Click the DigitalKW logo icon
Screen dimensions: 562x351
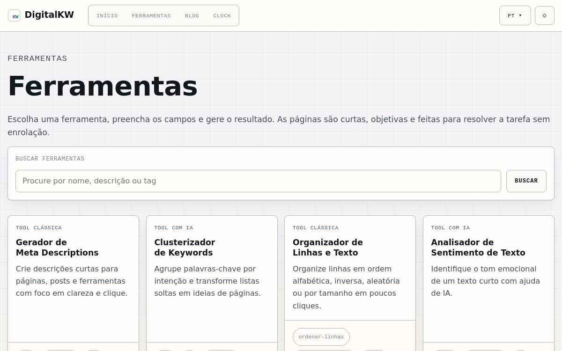coord(14,15)
